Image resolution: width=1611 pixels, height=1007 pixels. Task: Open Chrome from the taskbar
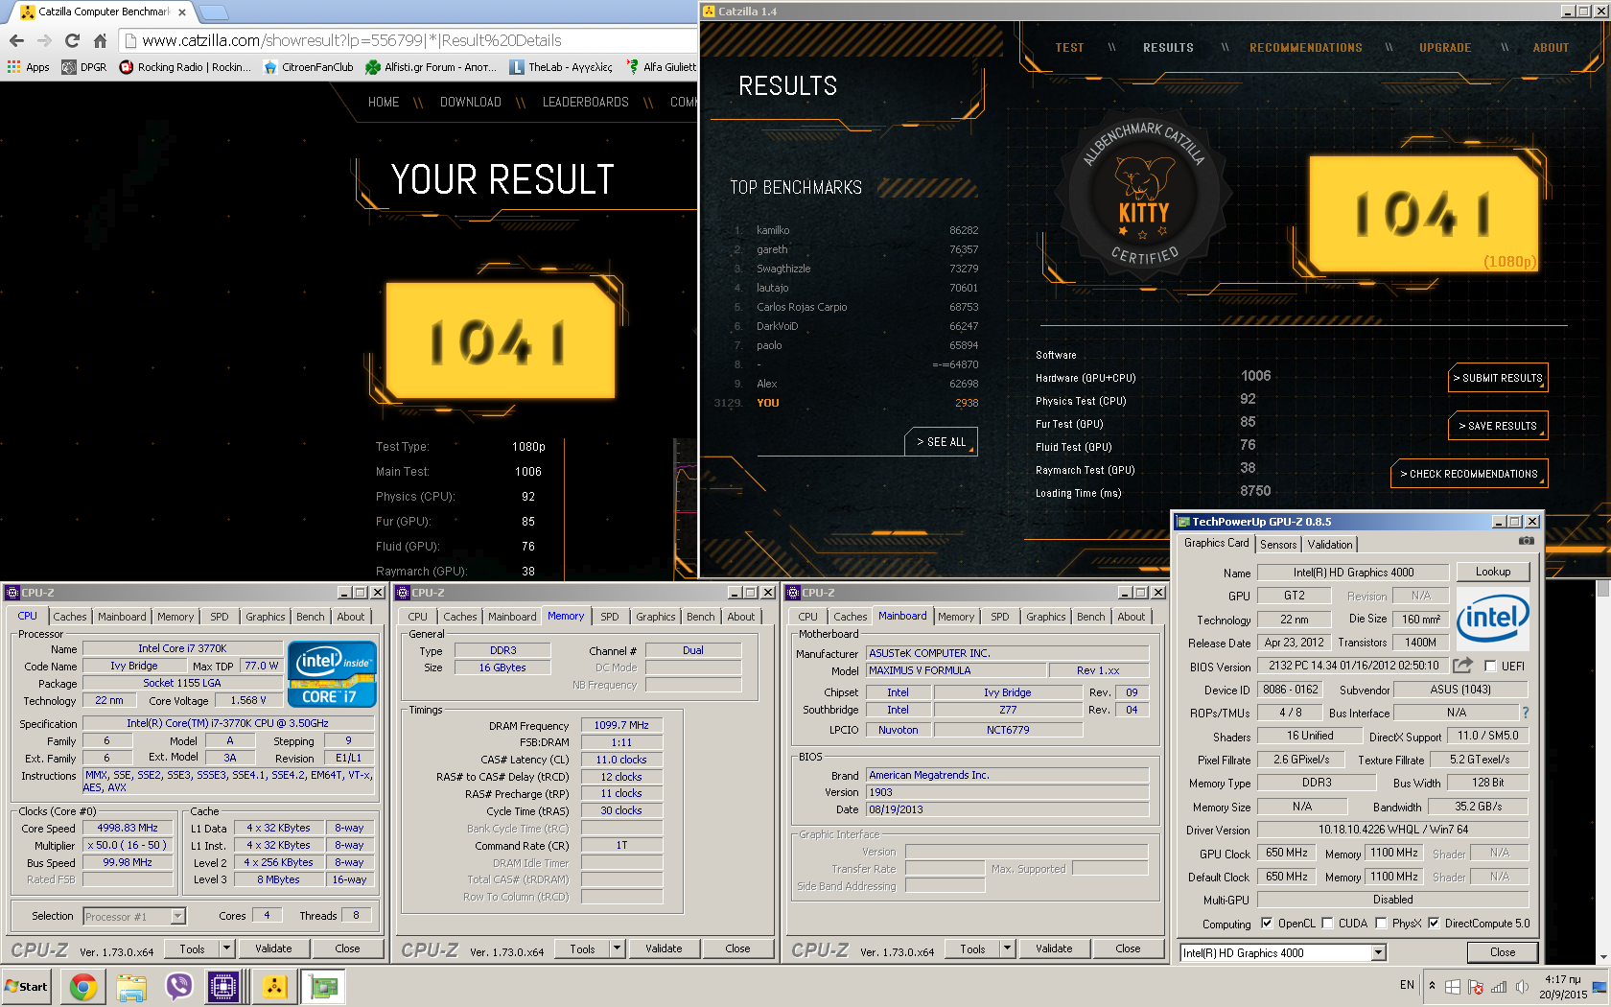coord(83,986)
